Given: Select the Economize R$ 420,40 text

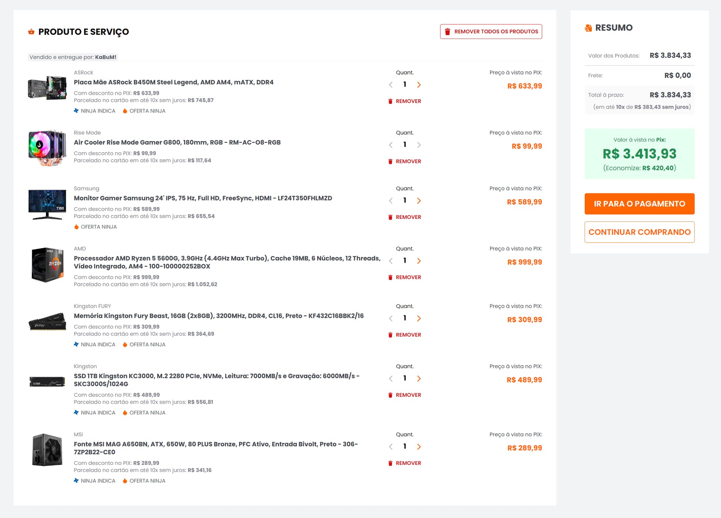Looking at the screenshot, I should pyautogui.click(x=640, y=168).
